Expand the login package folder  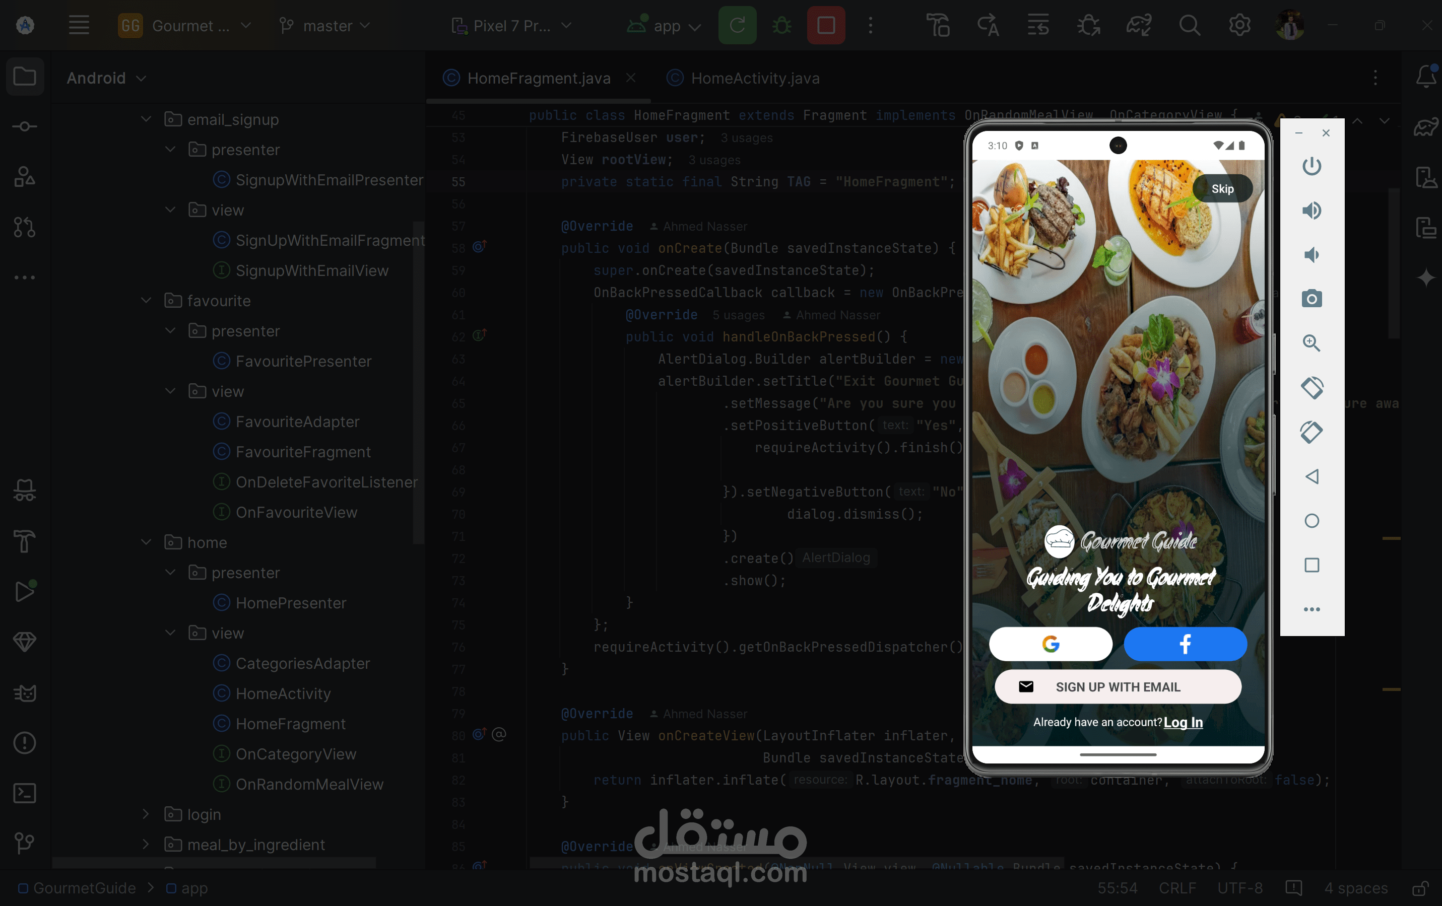(146, 814)
